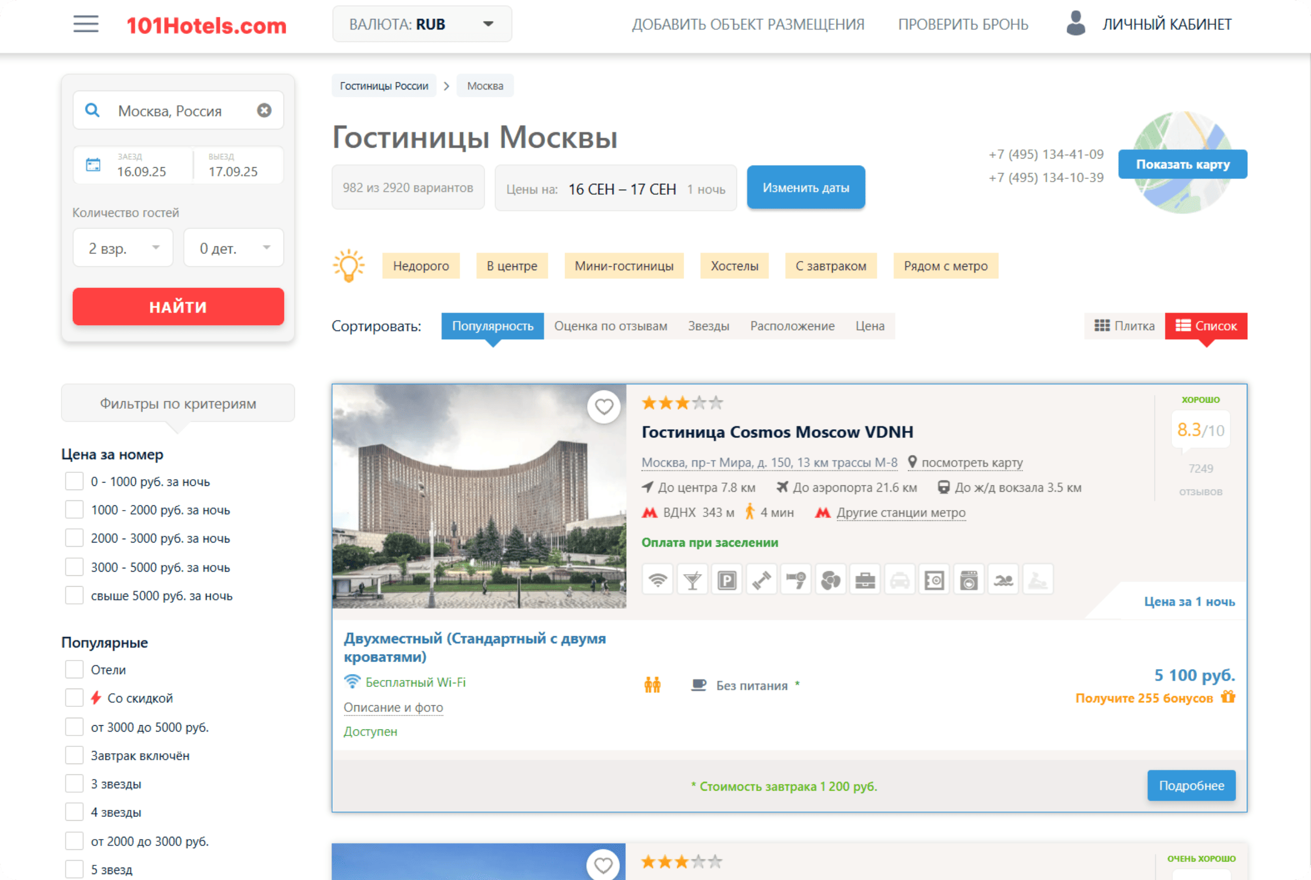Check the 1000 - 2000 руб. price filter
The height and width of the screenshot is (880, 1311).
tap(74, 510)
